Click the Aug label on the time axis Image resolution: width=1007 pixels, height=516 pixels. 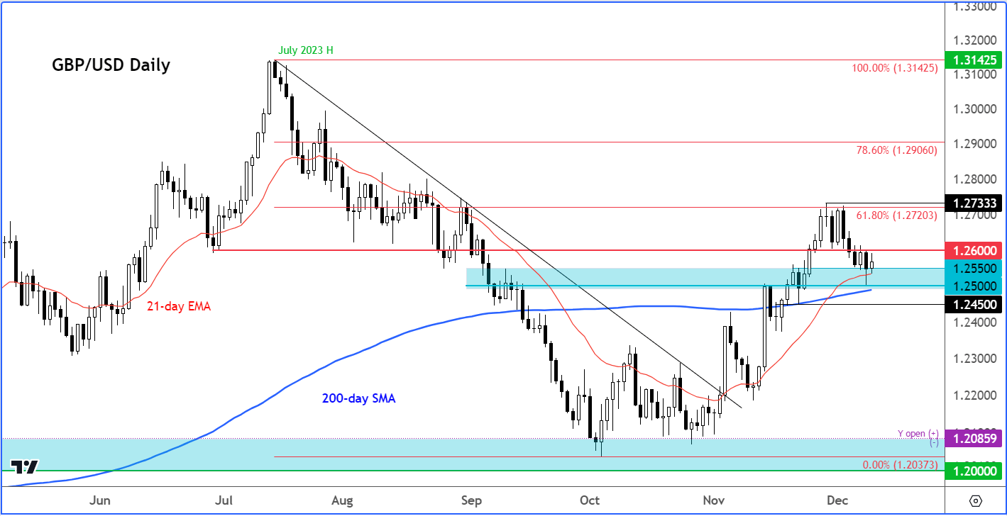343,500
